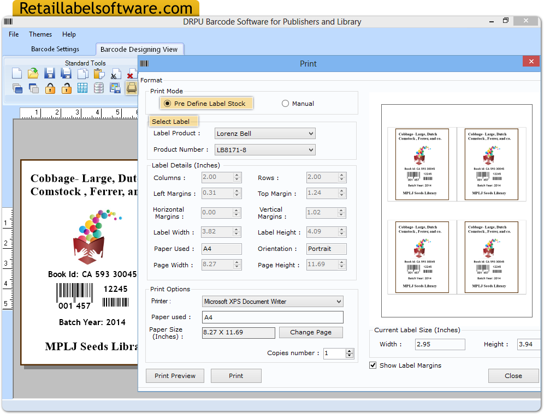Click the bottom-right label thumbnail in preview

[491, 257]
